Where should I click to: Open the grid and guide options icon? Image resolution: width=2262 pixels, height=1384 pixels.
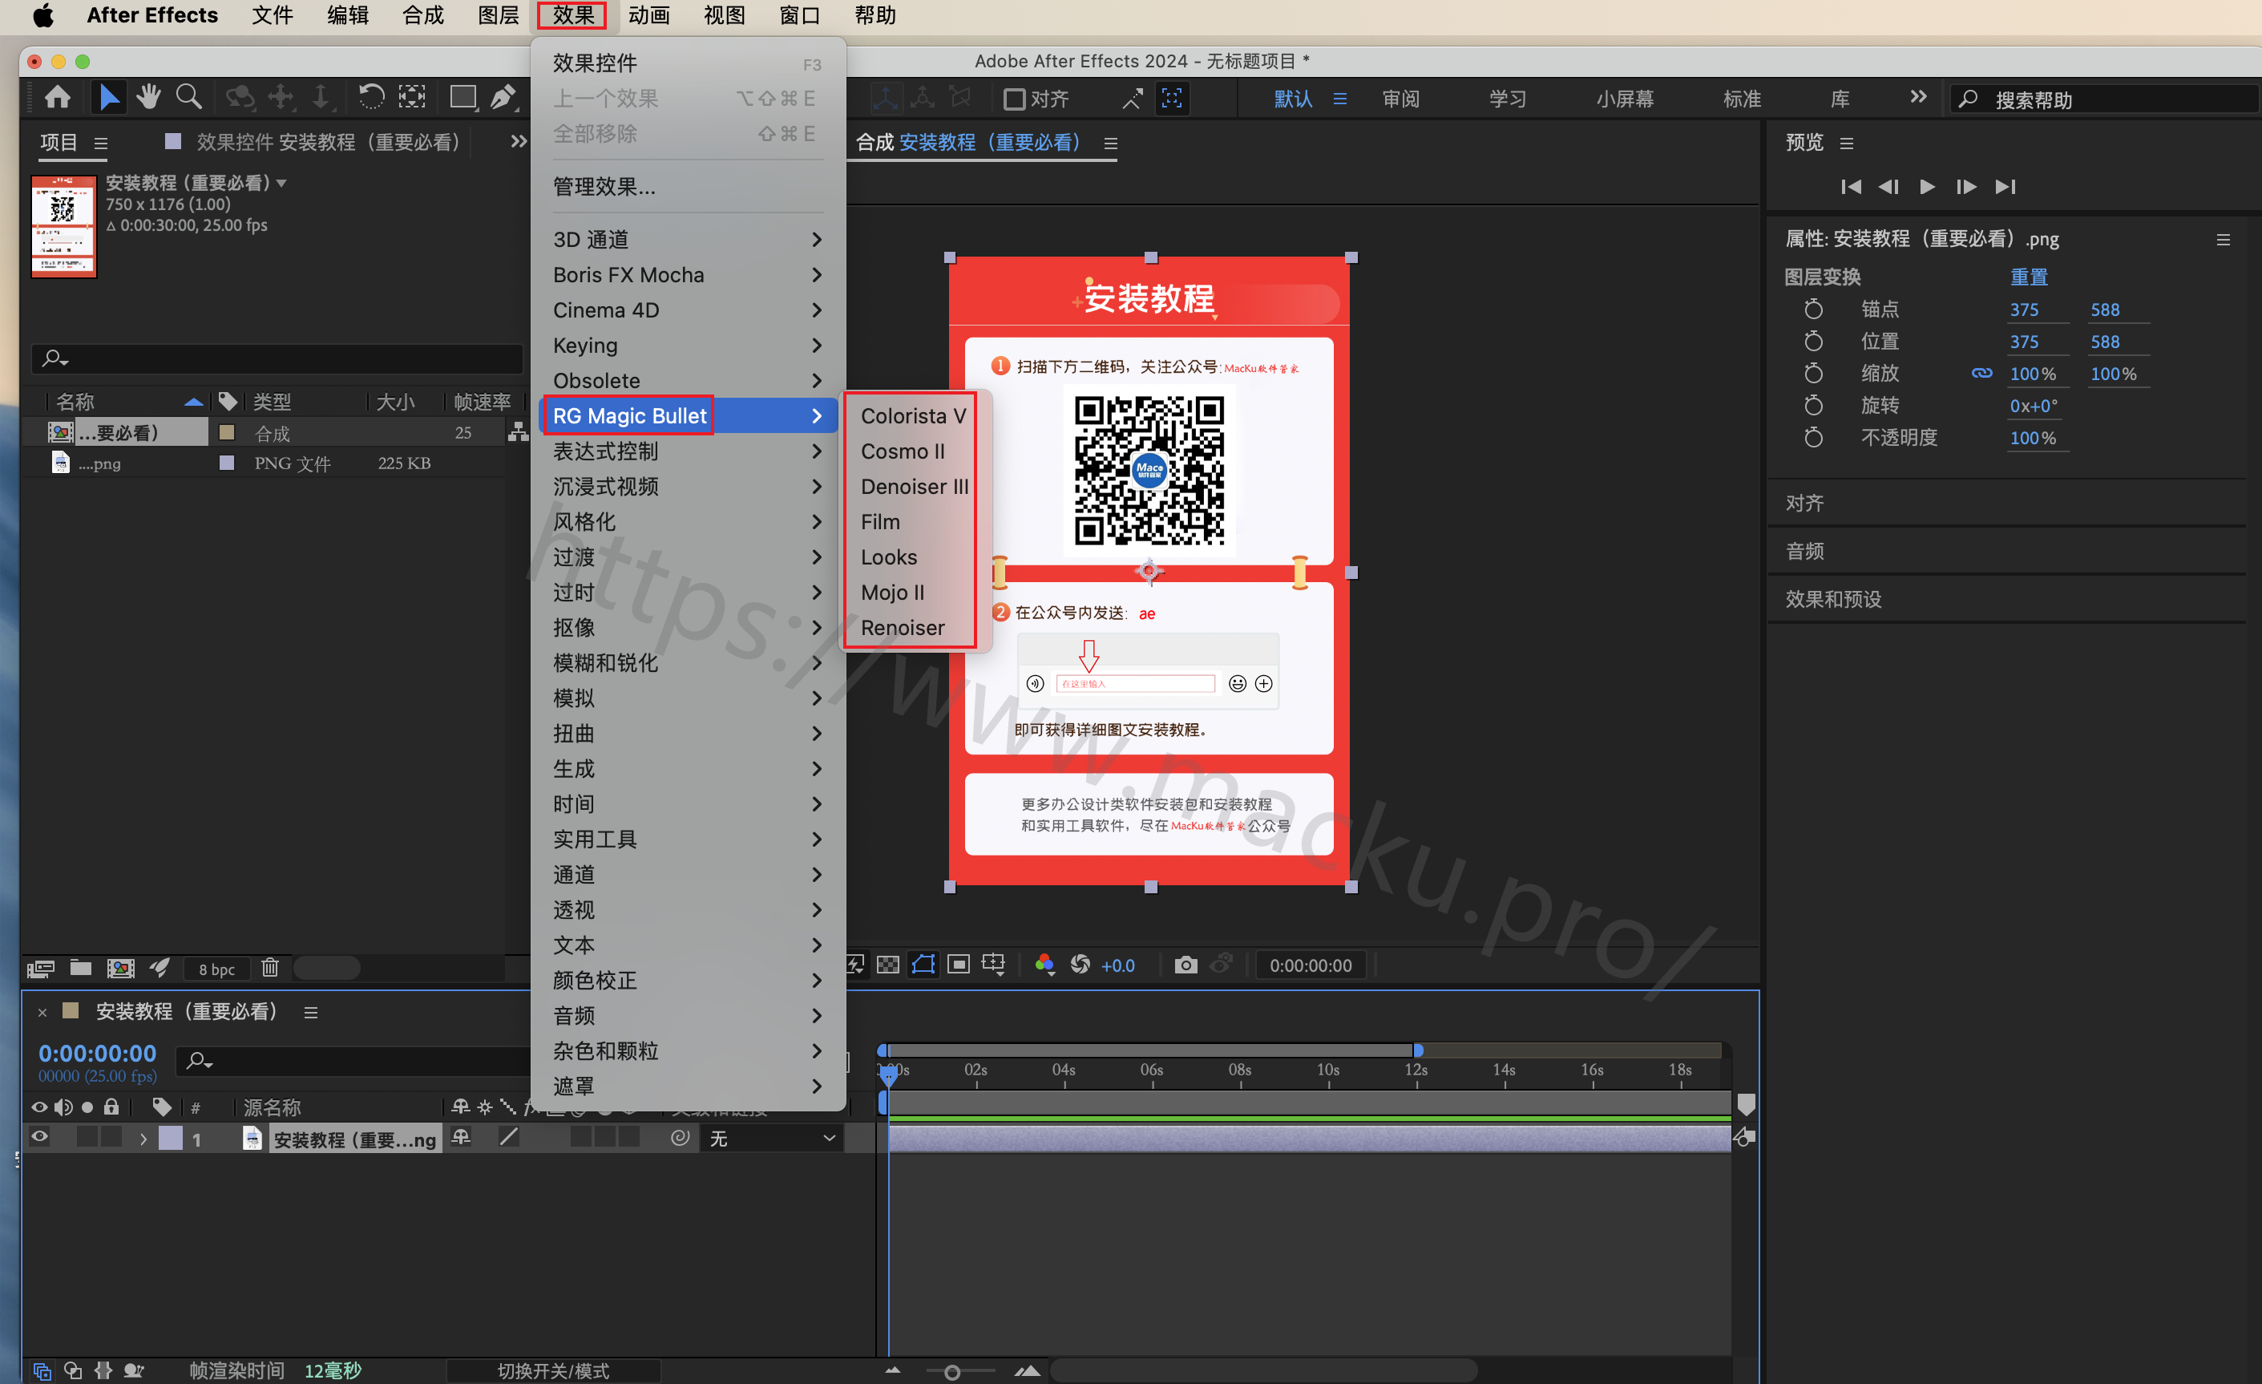click(x=994, y=965)
